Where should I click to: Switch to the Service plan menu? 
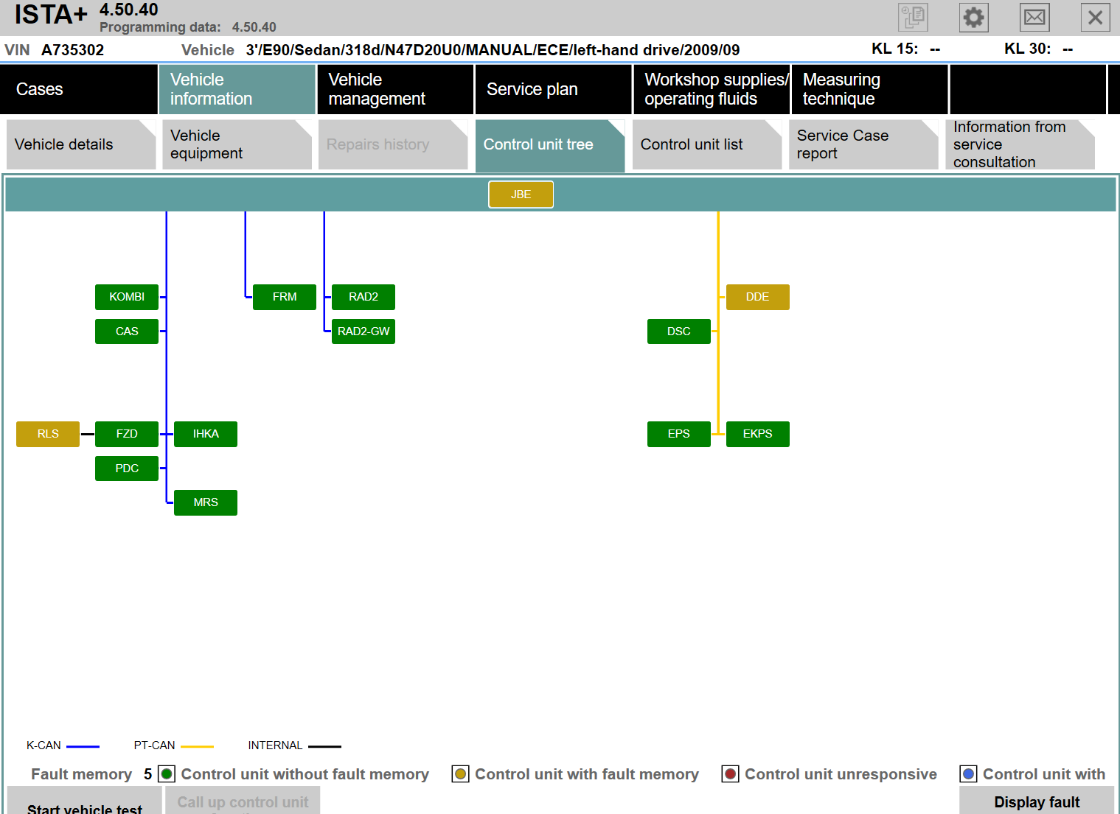(553, 89)
